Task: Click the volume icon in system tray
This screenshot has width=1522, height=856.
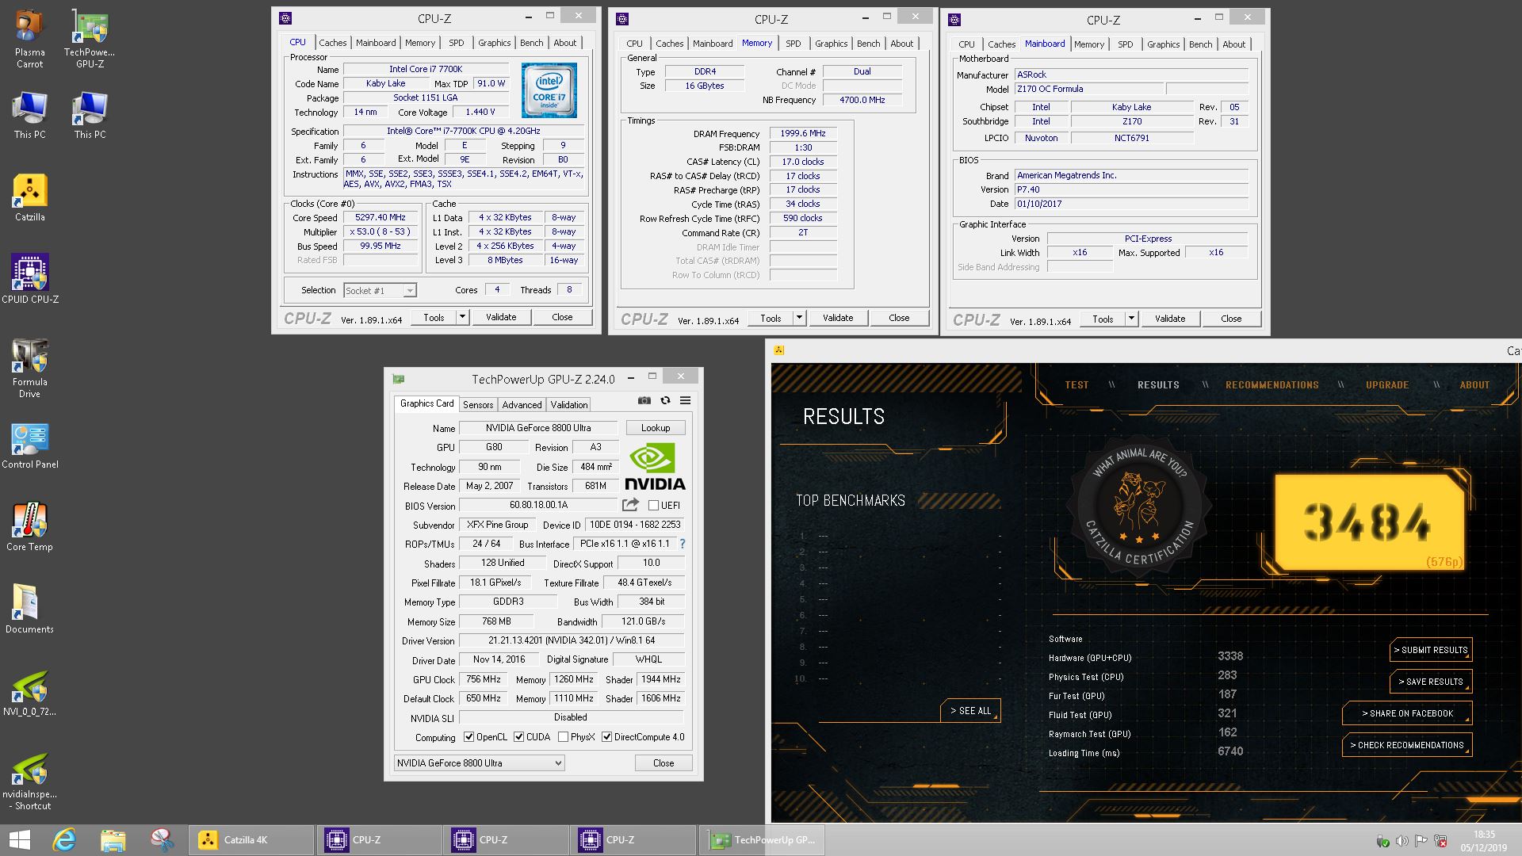Action: (x=1402, y=841)
